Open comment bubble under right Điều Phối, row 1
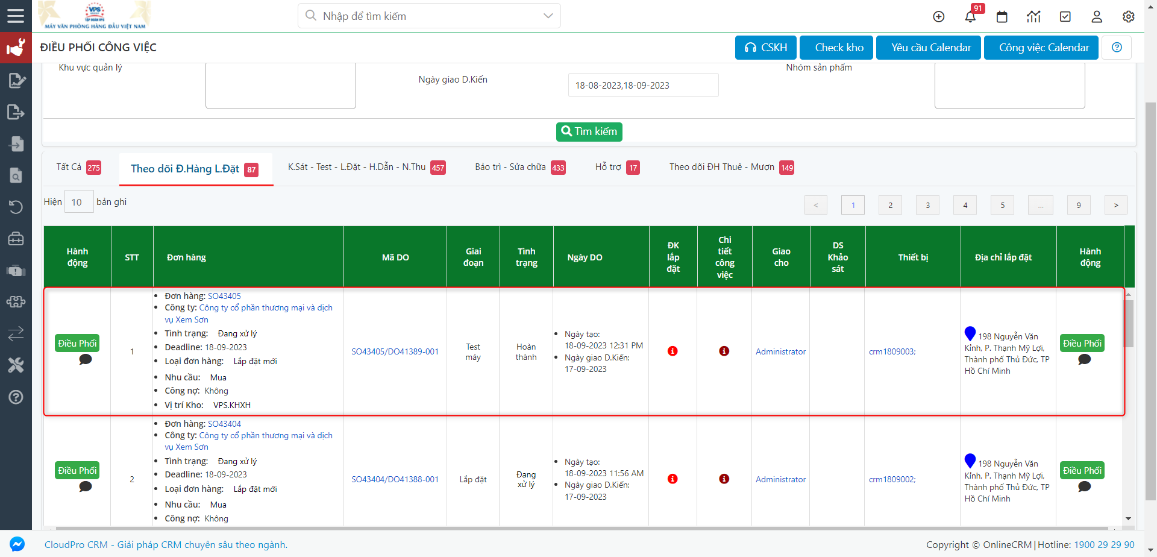Image resolution: width=1157 pixels, height=557 pixels. [1085, 360]
